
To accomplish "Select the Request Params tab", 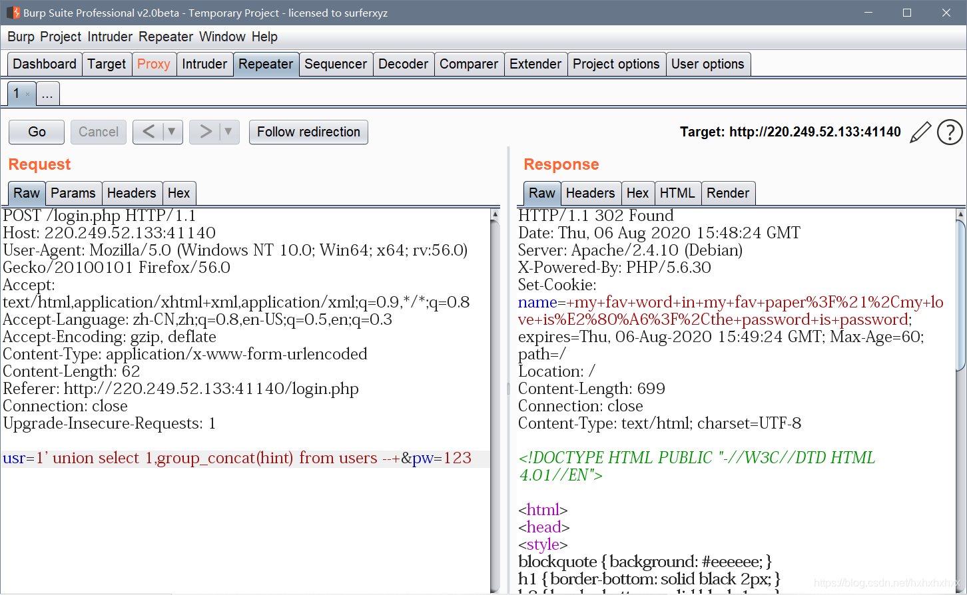I will (x=73, y=193).
